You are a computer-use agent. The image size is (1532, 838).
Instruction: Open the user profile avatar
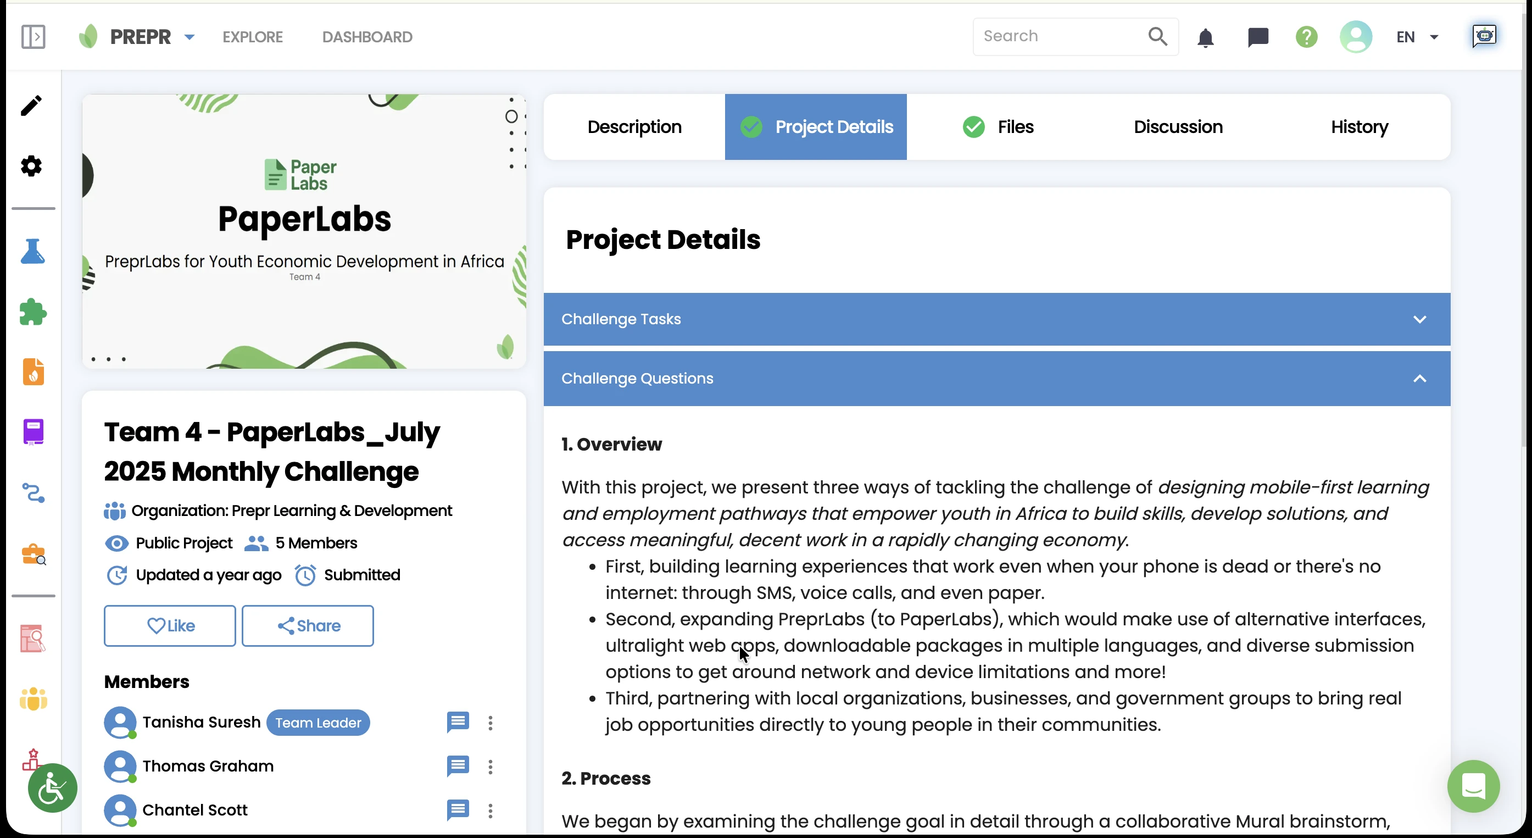coord(1356,37)
